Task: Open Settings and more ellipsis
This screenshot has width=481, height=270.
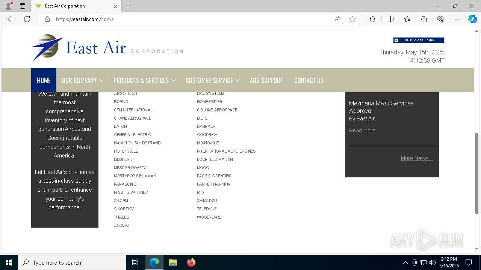Action: (x=457, y=19)
